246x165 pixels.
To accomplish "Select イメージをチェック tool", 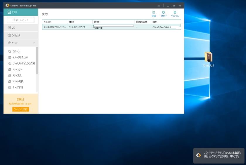I will [x=20, y=58].
